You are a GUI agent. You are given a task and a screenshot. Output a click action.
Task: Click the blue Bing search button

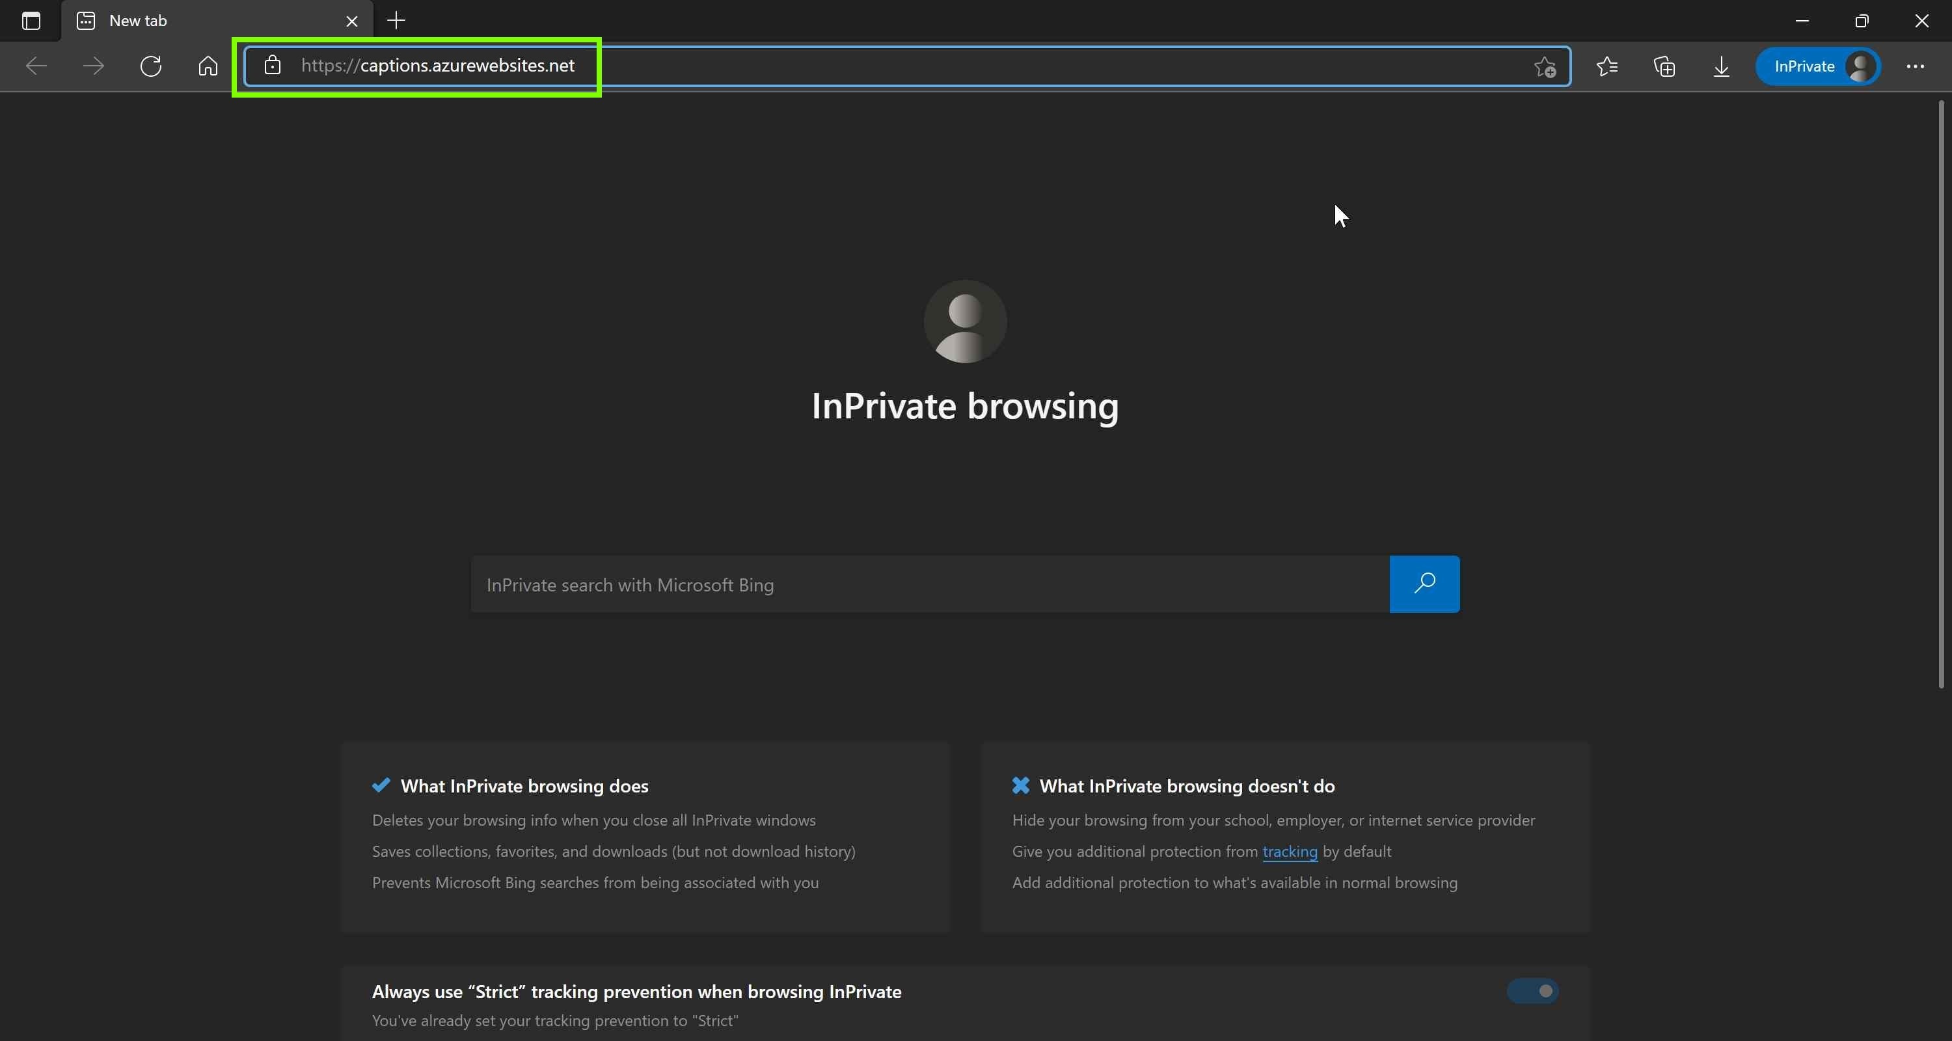pyautogui.click(x=1424, y=584)
